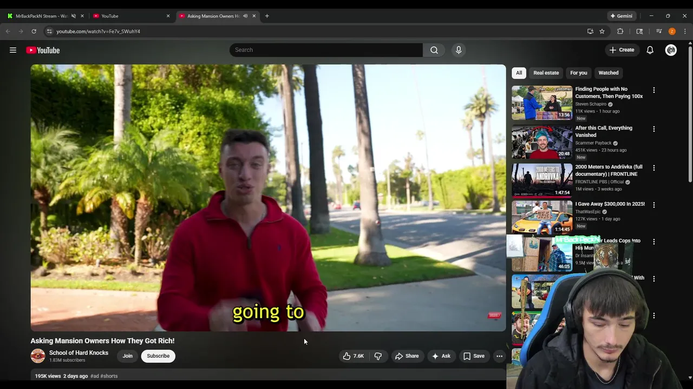Open Chrome three-dot menu

click(685, 31)
